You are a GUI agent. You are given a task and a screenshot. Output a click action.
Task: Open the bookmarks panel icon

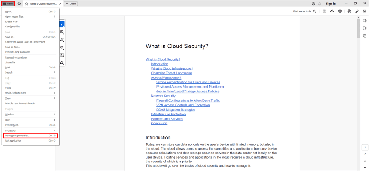coord(365,28)
